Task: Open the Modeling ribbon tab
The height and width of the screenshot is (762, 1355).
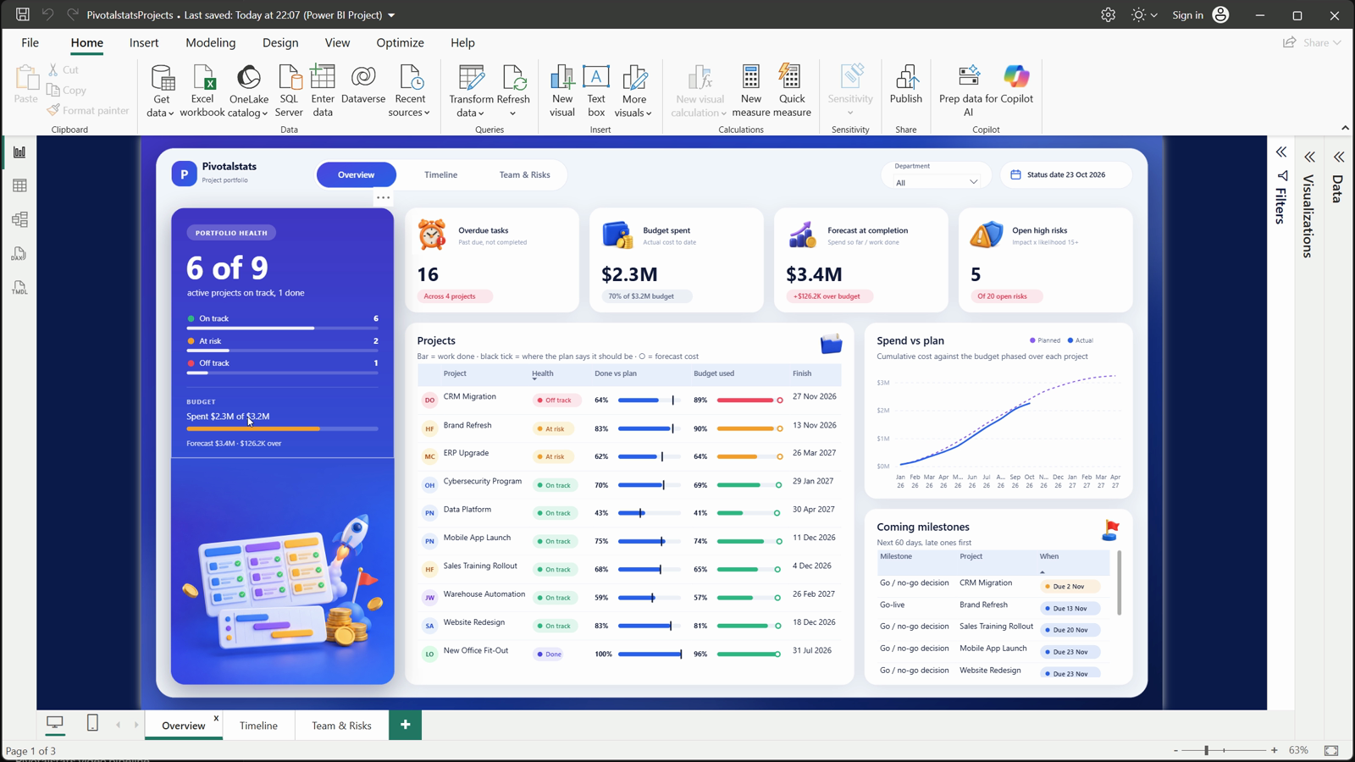Action: [211, 42]
